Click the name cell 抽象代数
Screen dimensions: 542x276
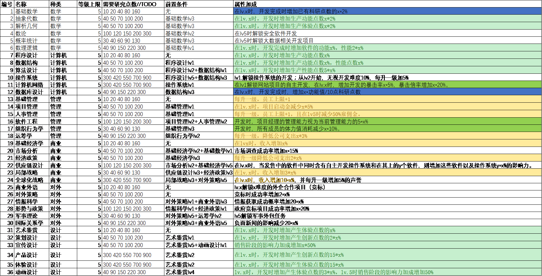point(32,18)
